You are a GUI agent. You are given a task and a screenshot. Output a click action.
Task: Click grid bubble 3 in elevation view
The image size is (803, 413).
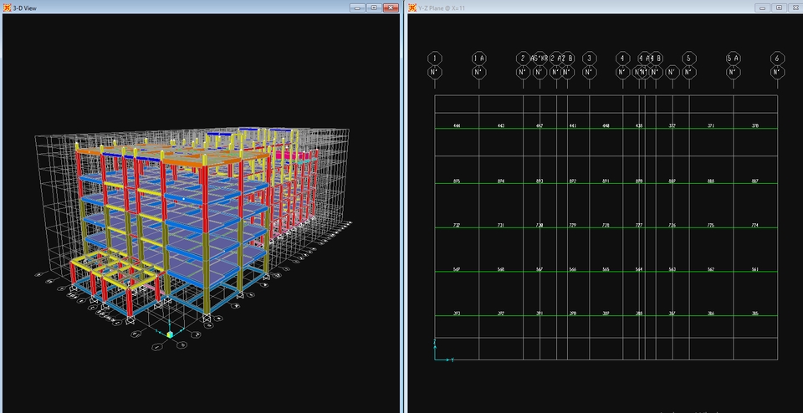(x=590, y=59)
